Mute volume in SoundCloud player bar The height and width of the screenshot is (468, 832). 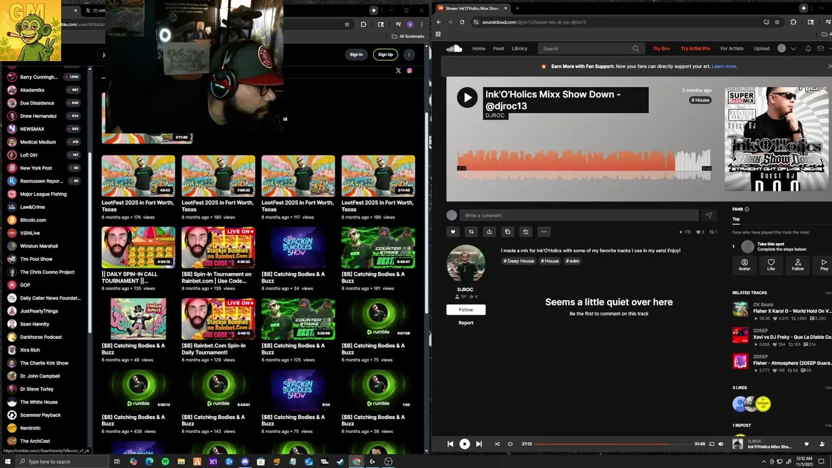tap(721, 444)
